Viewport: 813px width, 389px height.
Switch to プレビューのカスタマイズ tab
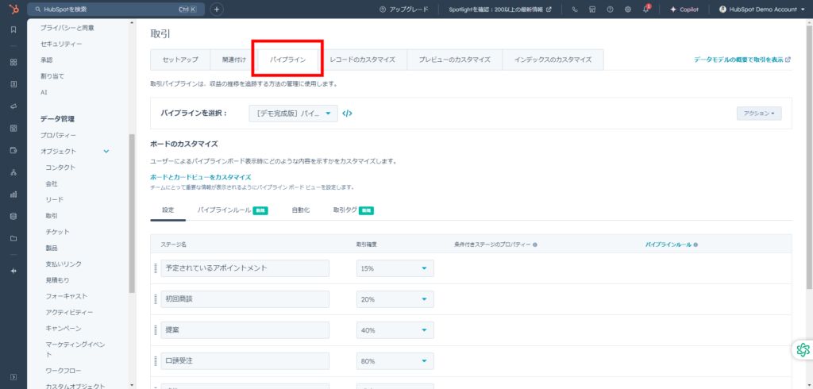coord(455,60)
